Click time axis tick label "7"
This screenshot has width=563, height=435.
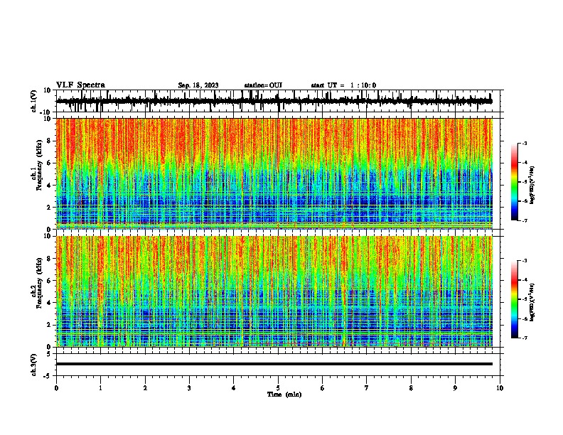367,388
